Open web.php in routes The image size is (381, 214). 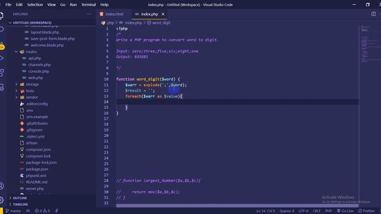point(36,78)
